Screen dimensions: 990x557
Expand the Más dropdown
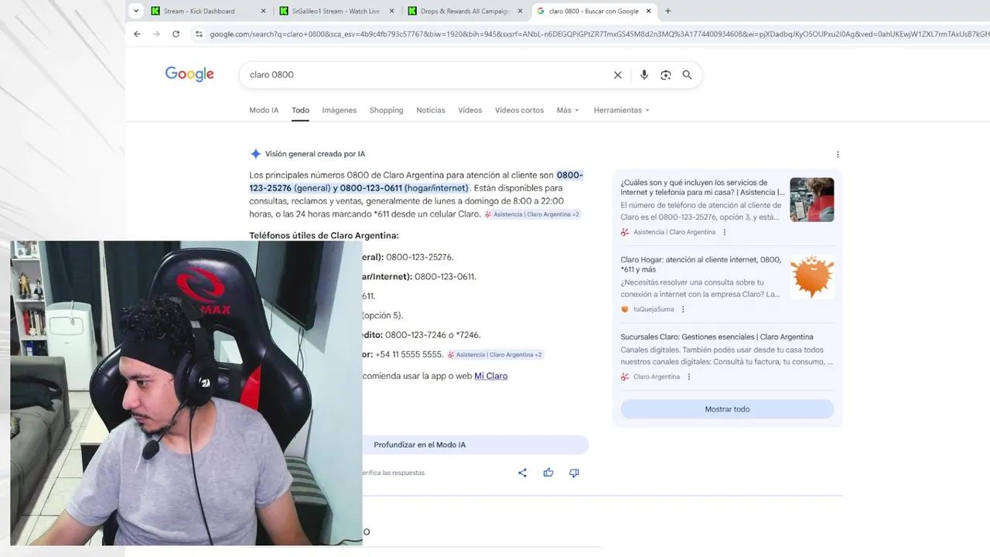click(x=568, y=110)
